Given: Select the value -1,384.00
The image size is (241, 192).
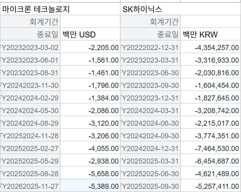Looking at the screenshot, I should [x=90, y=97].
